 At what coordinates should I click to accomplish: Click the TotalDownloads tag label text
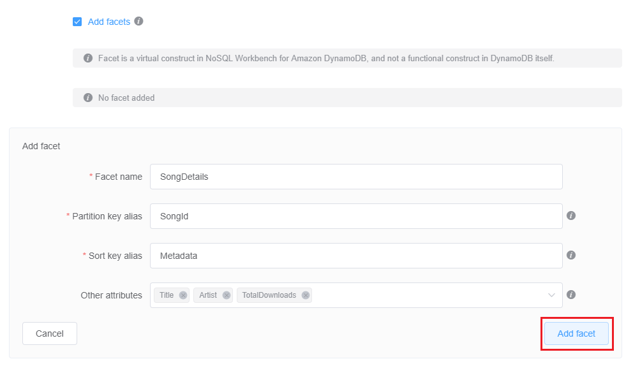pyautogui.click(x=269, y=295)
